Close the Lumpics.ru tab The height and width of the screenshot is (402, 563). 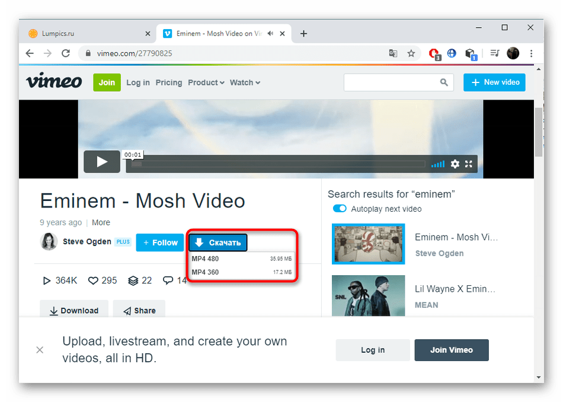tap(148, 34)
